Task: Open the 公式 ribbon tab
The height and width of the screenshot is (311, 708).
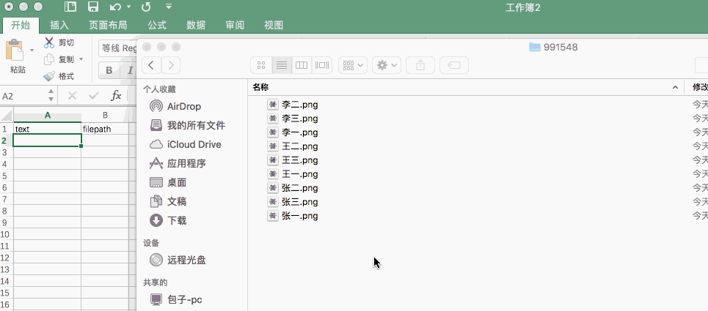Action: [x=157, y=25]
